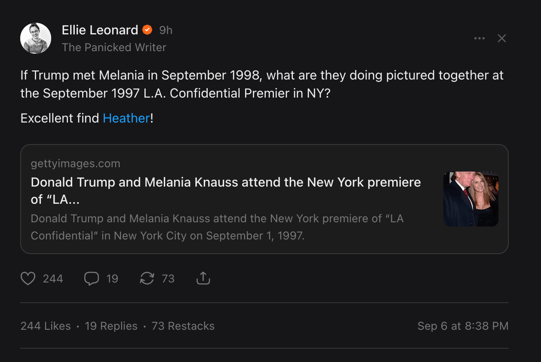Click the 9h timestamp next to author

(166, 30)
